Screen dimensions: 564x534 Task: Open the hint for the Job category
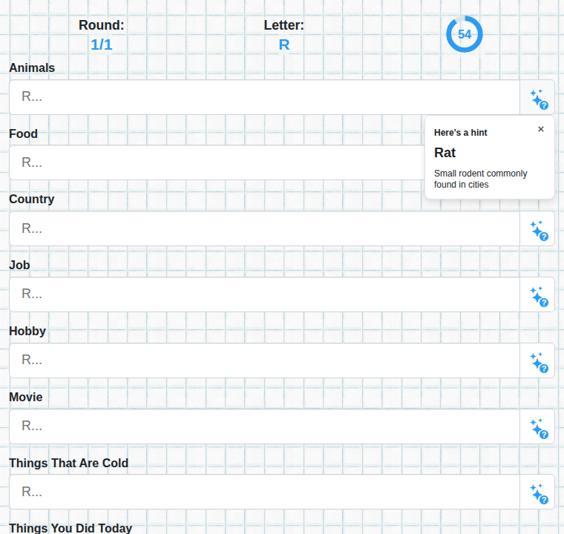point(537,294)
